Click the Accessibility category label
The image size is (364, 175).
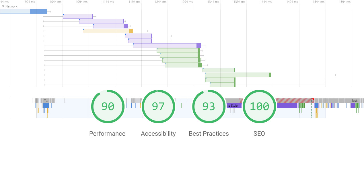158,134
